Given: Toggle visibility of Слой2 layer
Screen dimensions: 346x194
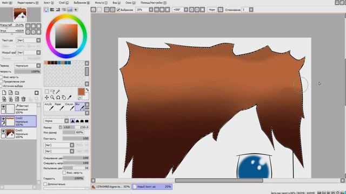Looking at the screenshot, I should pos(3,119).
